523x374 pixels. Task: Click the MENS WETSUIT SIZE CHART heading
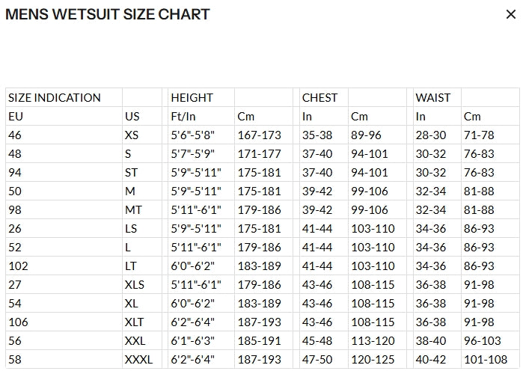coord(108,14)
